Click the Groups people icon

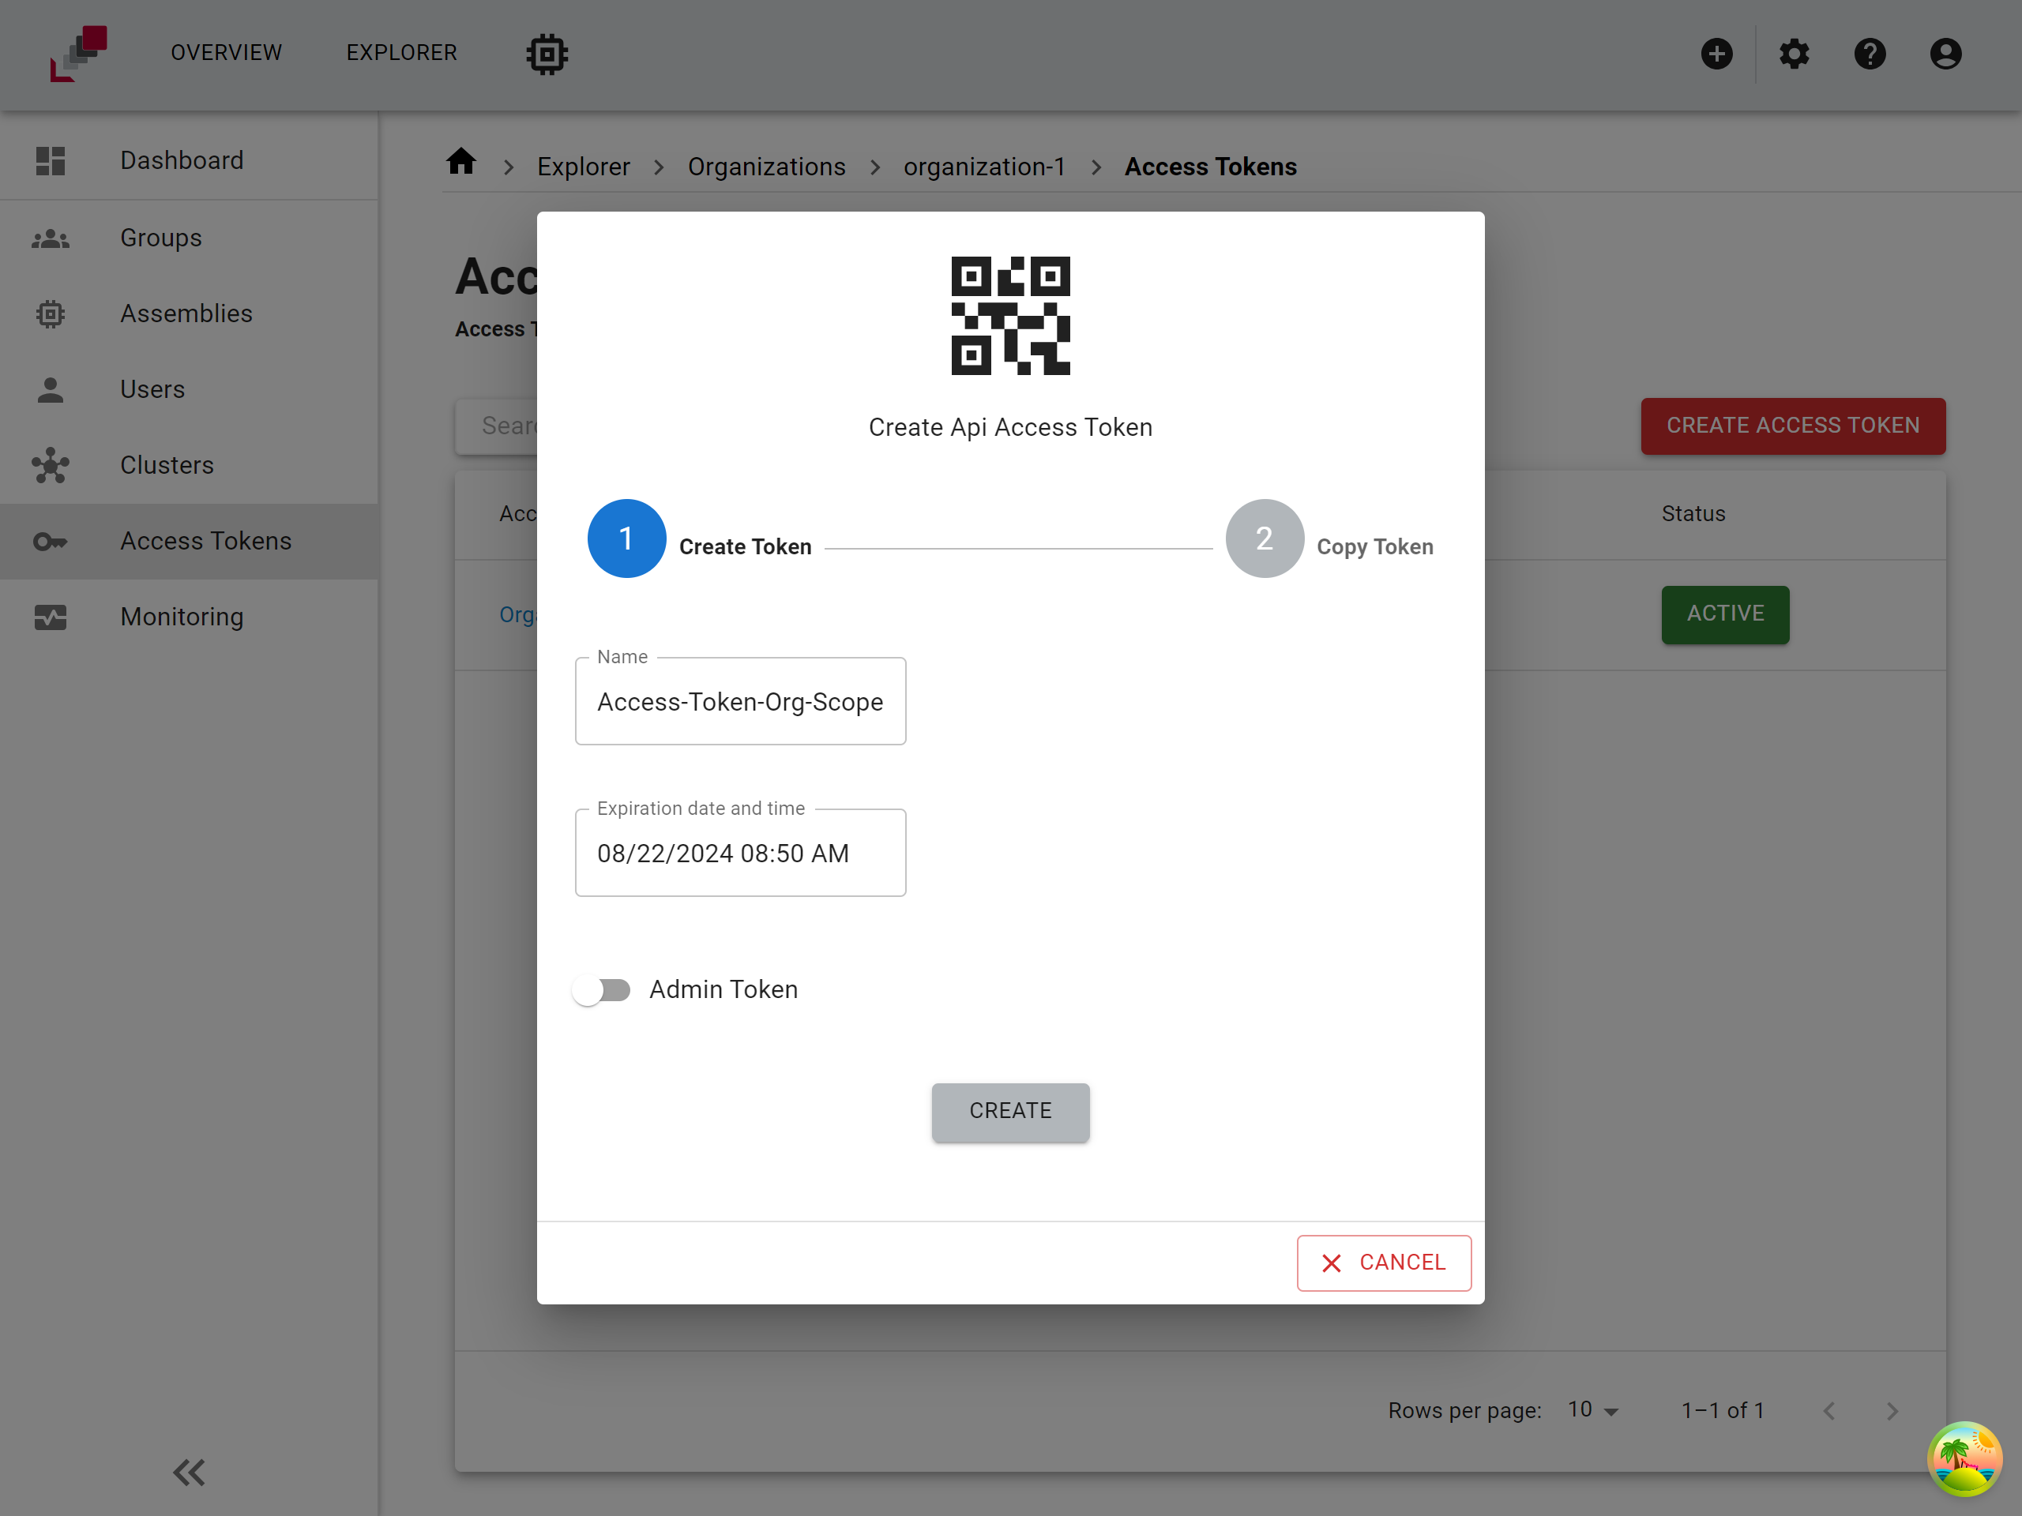(x=51, y=238)
